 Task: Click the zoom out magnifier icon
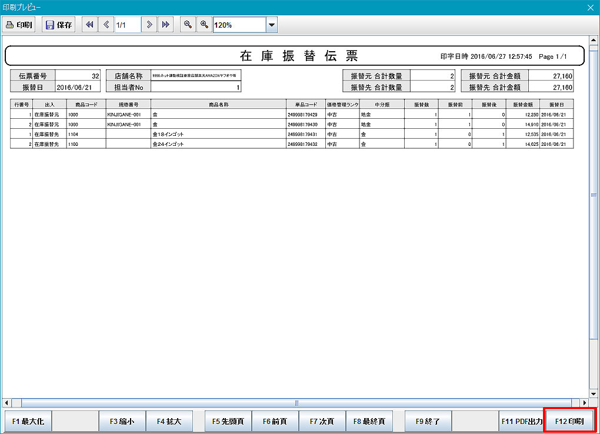pyautogui.click(x=187, y=25)
